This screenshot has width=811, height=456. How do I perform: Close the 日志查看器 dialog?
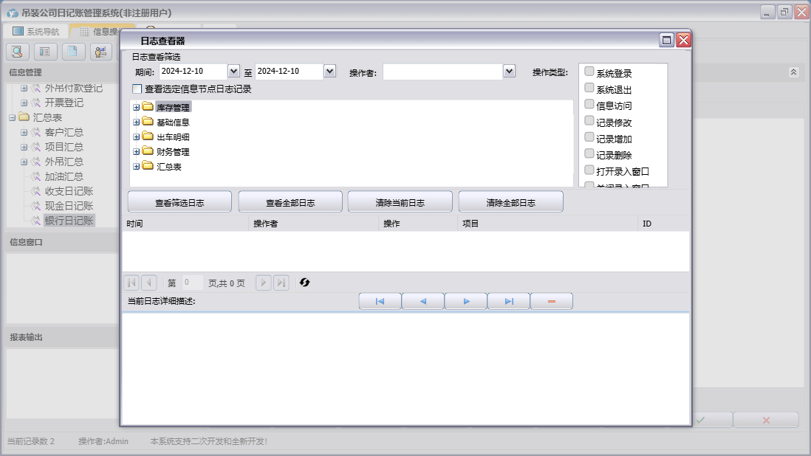click(683, 41)
